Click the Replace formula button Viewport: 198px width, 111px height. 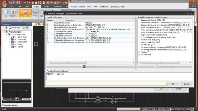(90, 67)
